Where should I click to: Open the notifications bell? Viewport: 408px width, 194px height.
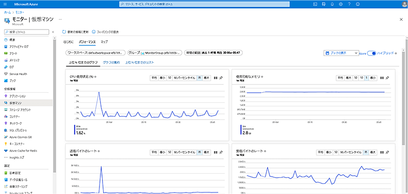click(x=333, y=4)
